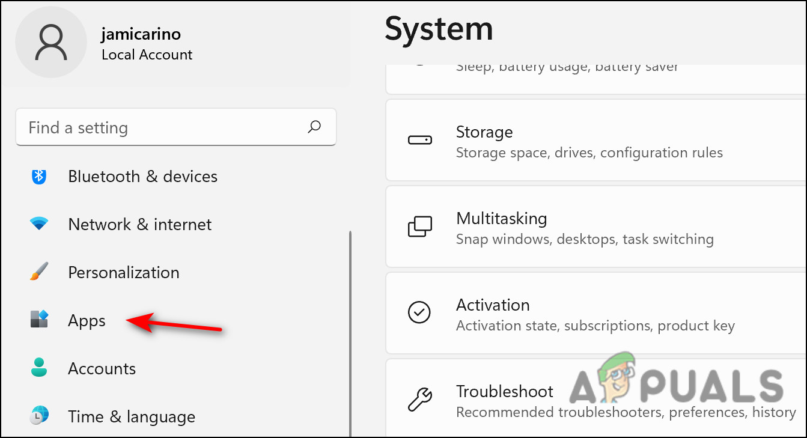Open the Apps settings page
The width and height of the screenshot is (807, 438).
click(86, 320)
